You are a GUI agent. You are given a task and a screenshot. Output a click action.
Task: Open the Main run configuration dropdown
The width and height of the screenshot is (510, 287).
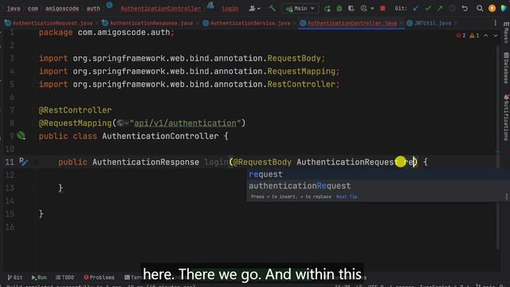click(300, 9)
